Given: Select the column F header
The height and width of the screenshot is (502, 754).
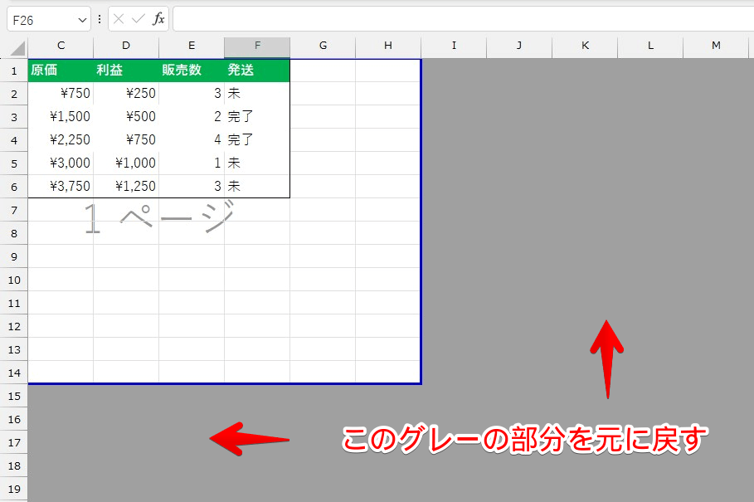Looking at the screenshot, I should [x=257, y=46].
